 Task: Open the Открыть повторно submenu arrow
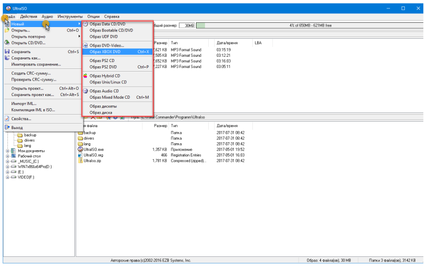click(x=79, y=36)
